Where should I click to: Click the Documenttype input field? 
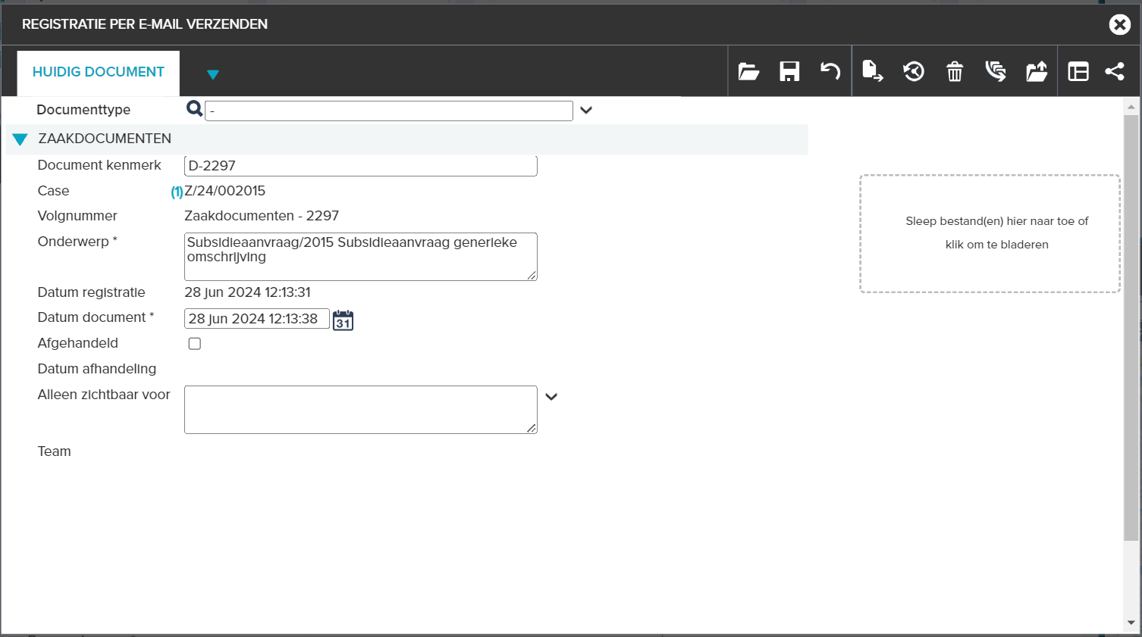tap(389, 111)
